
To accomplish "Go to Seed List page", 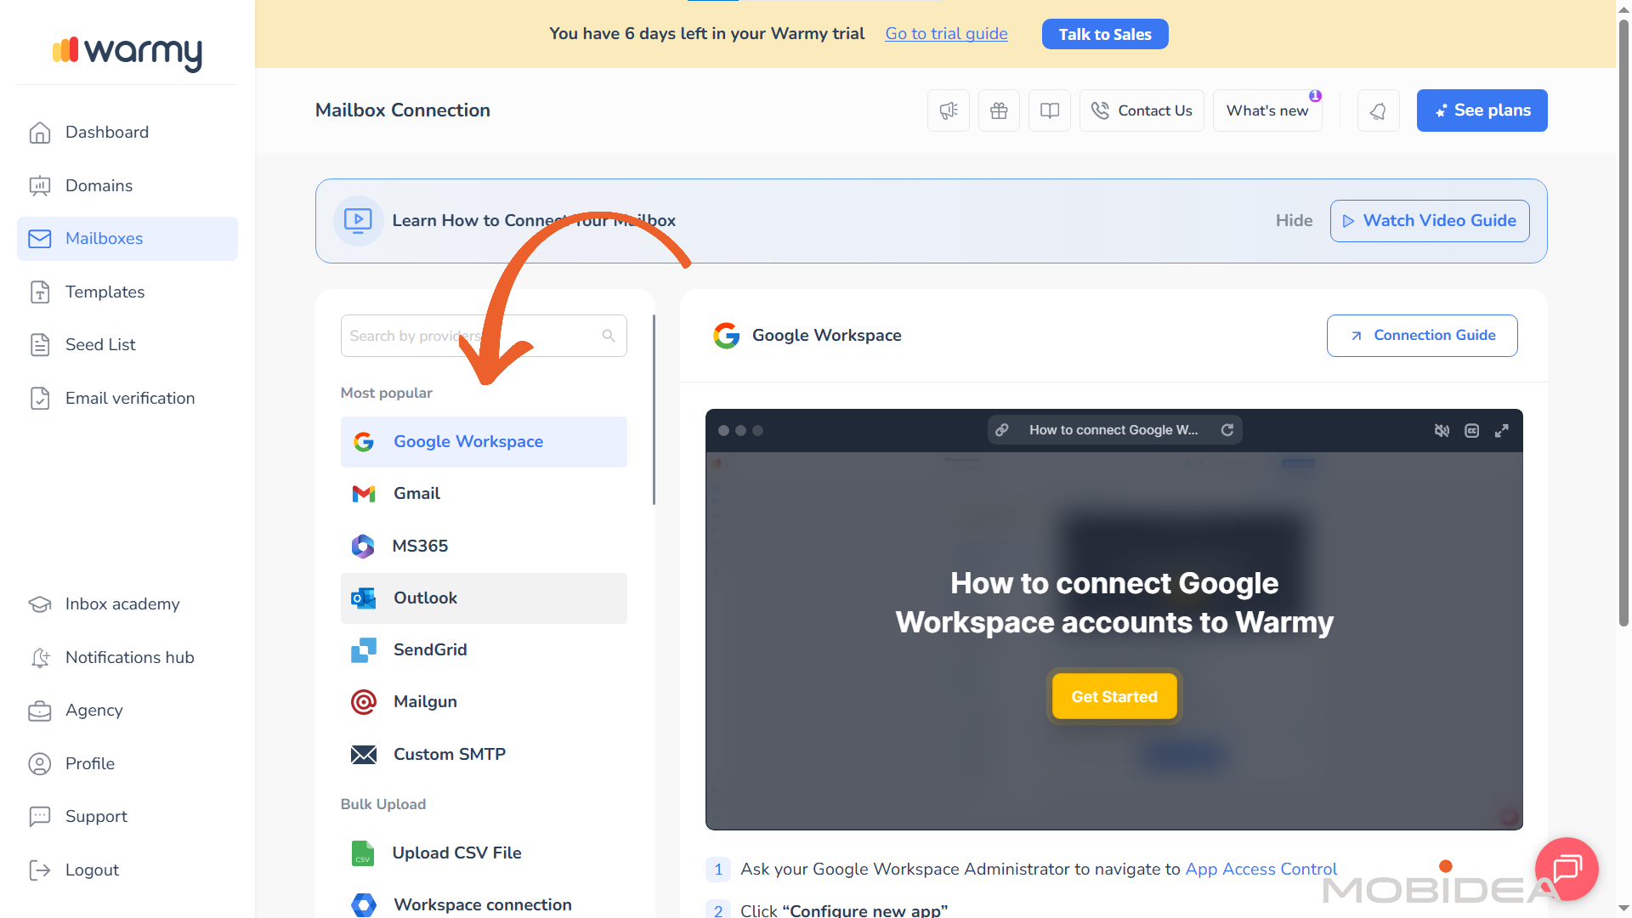I will point(100,344).
